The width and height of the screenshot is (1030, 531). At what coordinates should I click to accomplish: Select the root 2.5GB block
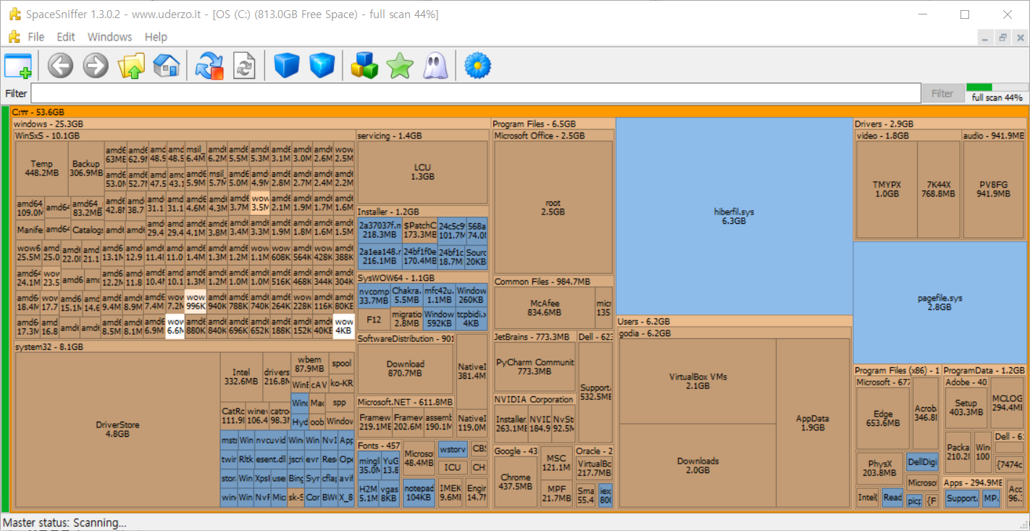pos(553,207)
